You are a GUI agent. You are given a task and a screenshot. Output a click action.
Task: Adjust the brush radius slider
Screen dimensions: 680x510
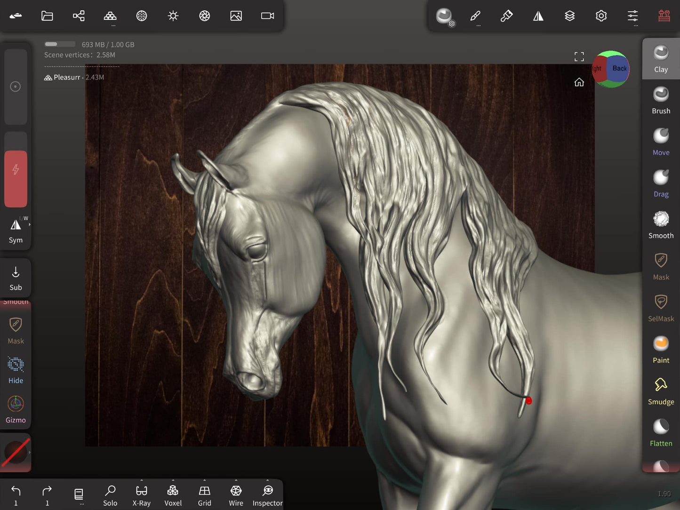(16, 87)
